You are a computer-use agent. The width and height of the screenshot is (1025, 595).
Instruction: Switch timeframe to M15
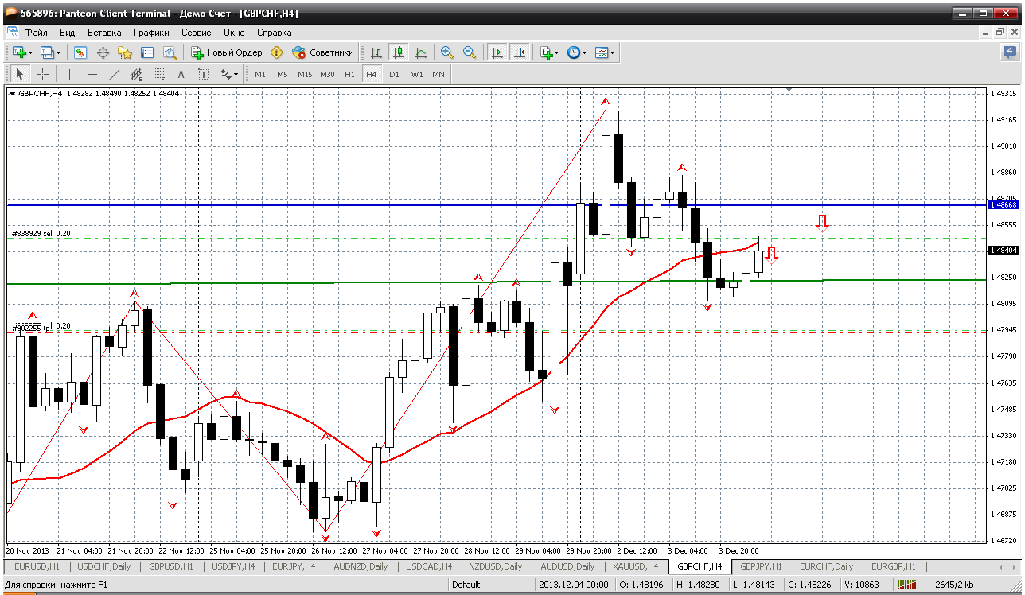(305, 74)
